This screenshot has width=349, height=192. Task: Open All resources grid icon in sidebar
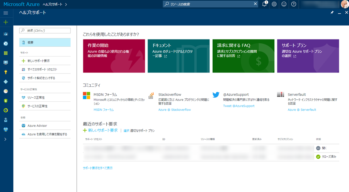click(x=5, y=53)
